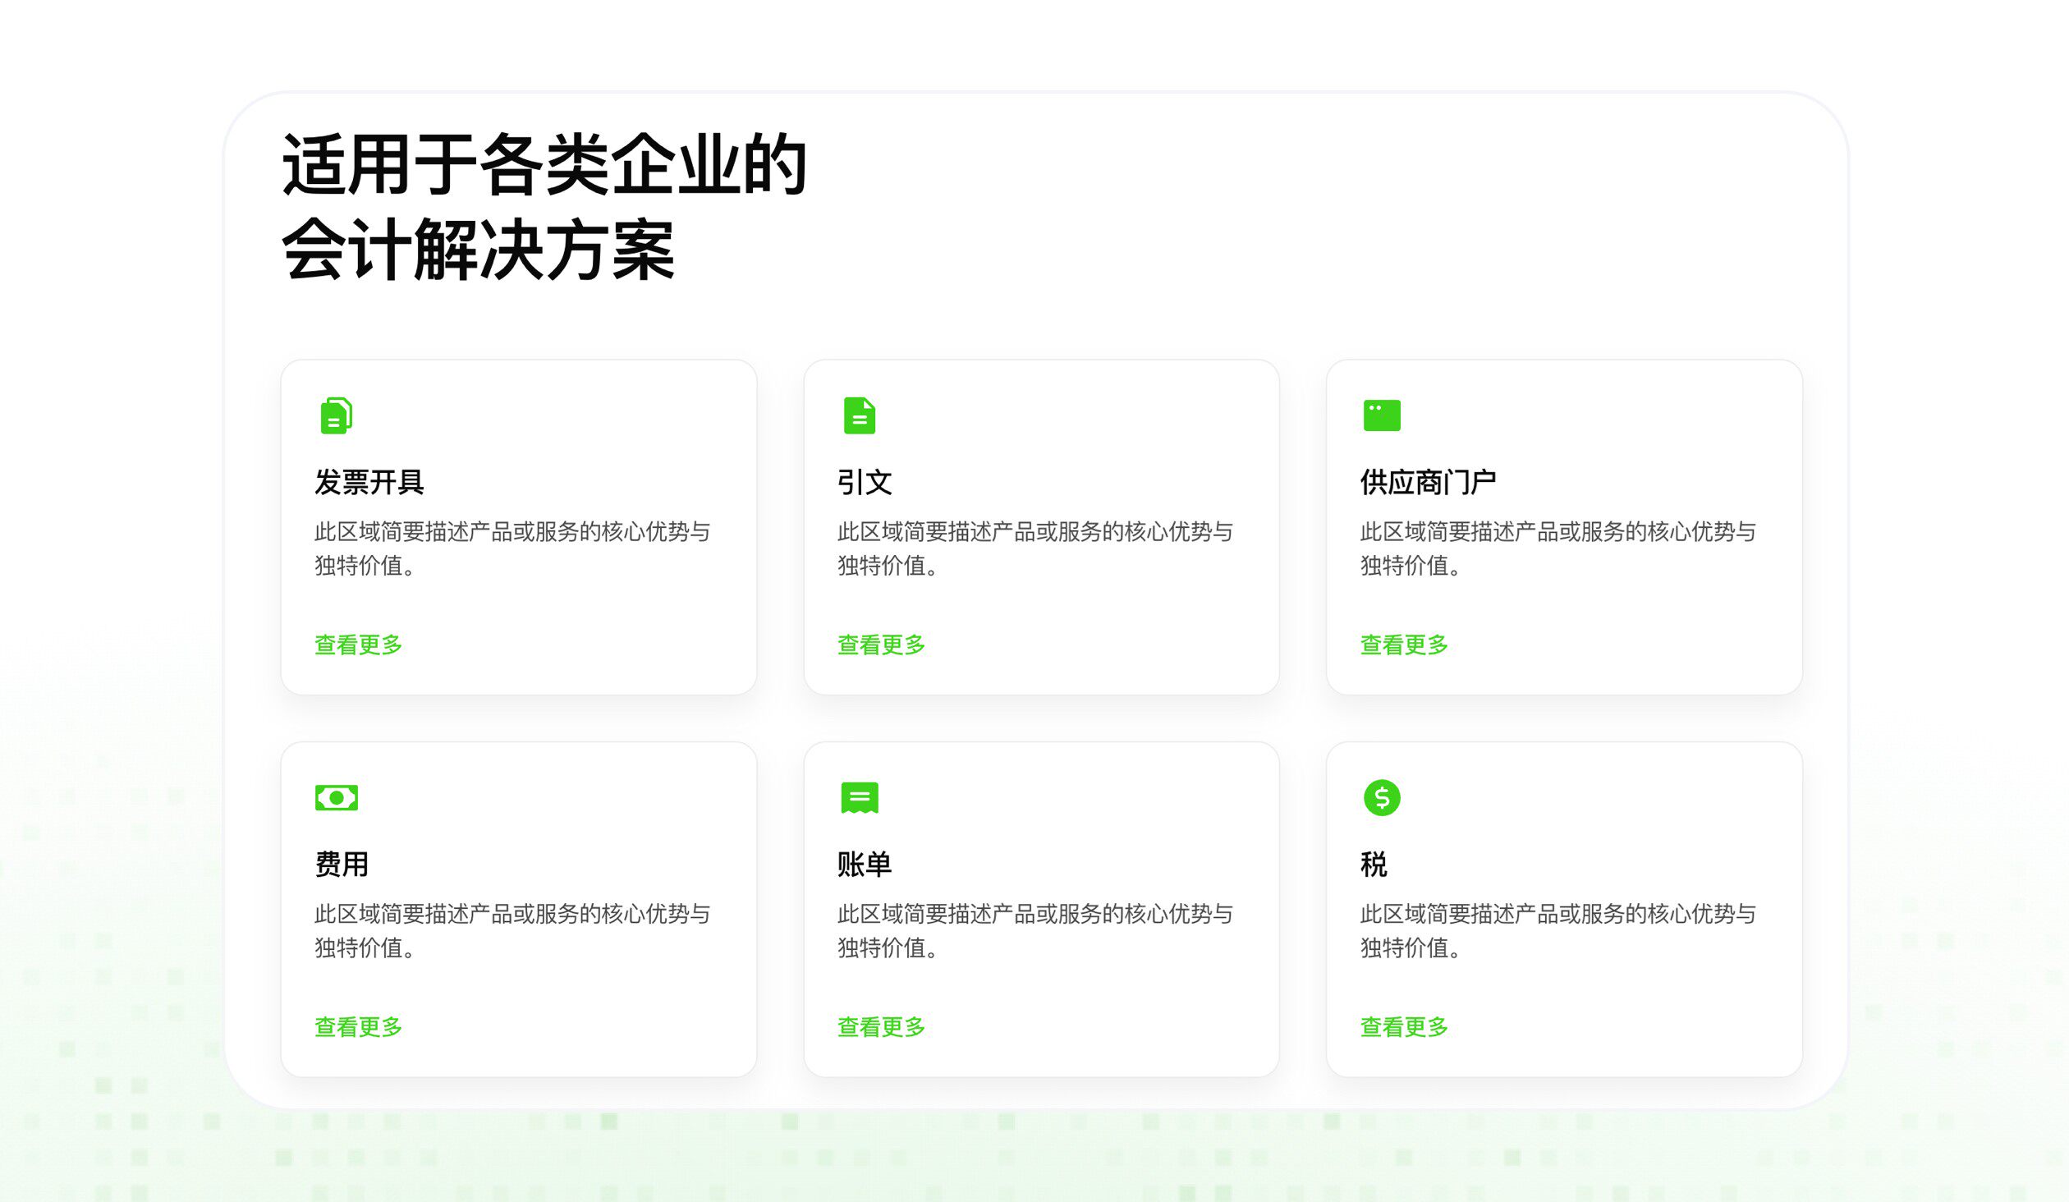The image size is (2069, 1202).
Task: Select the 账单 card title
Action: pyautogui.click(x=865, y=865)
